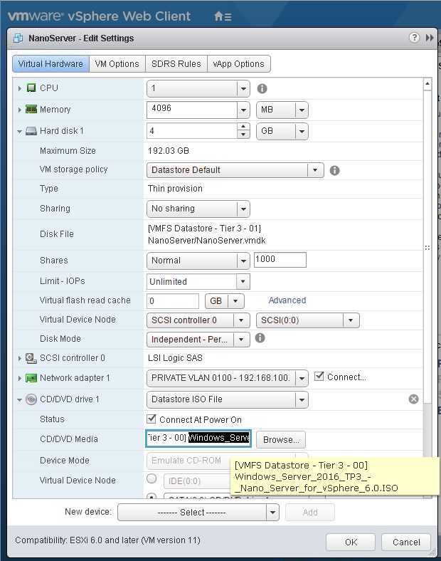The image size is (441, 561).
Task: Open the memory size dropdown arrow
Action: [243, 110]
